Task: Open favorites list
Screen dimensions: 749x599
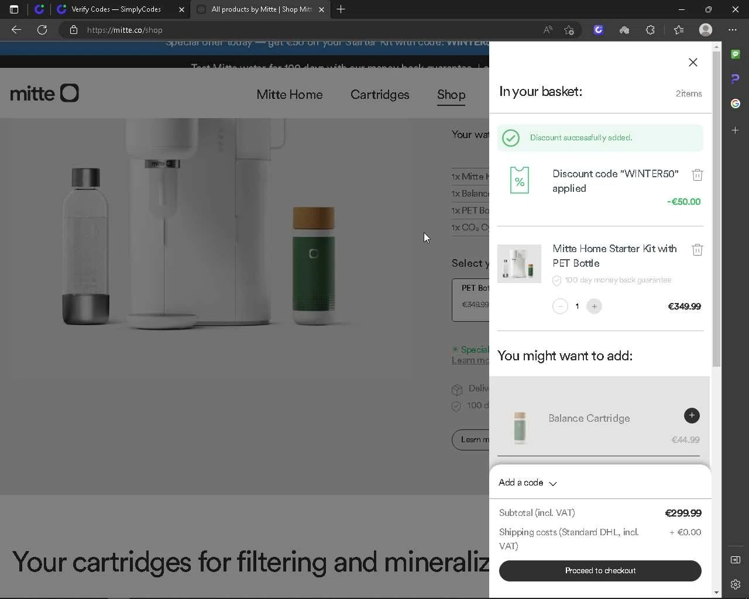Action: click(678, 30)
